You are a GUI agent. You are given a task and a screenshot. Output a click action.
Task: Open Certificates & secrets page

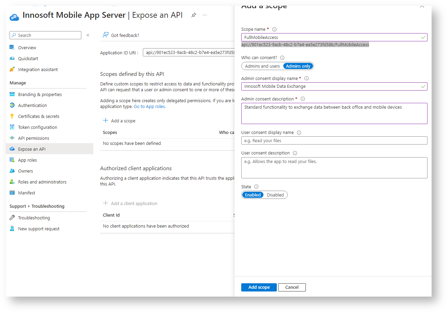coord(39,117)
